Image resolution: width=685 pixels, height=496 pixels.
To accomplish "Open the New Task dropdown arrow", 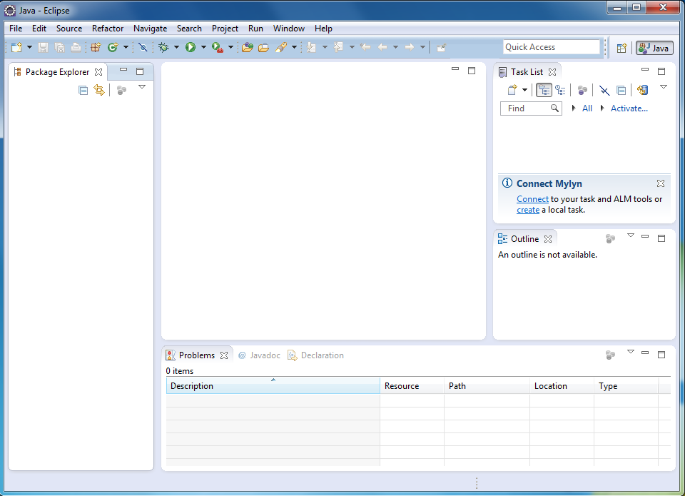I will click(x=525, y=90).
